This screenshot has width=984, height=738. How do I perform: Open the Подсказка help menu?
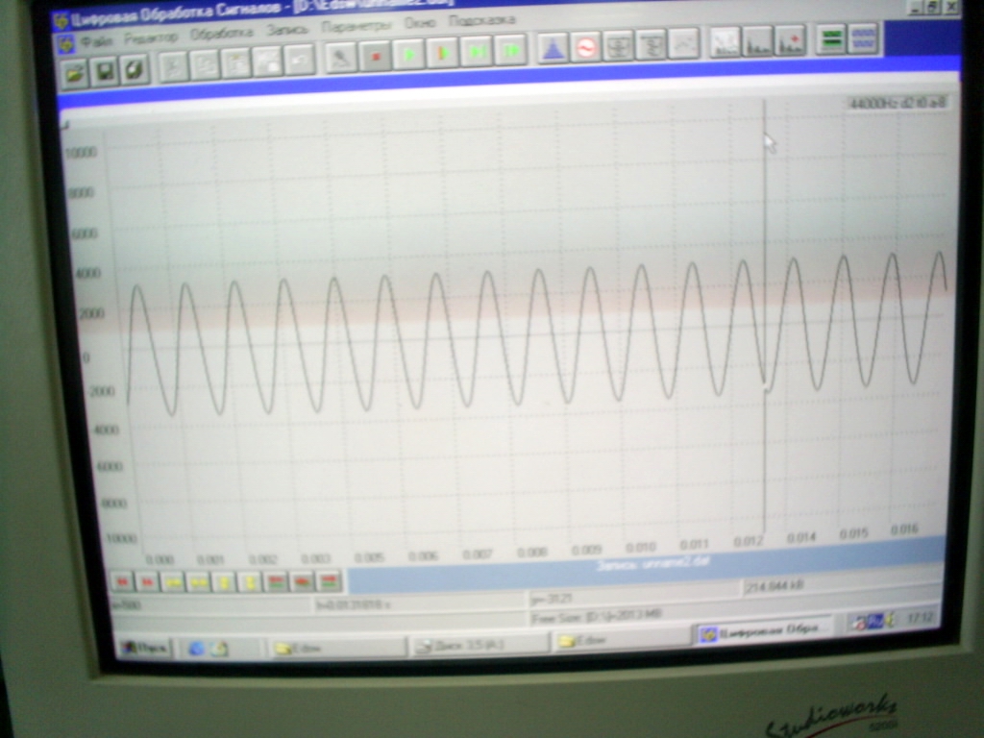tap(482, 21)
